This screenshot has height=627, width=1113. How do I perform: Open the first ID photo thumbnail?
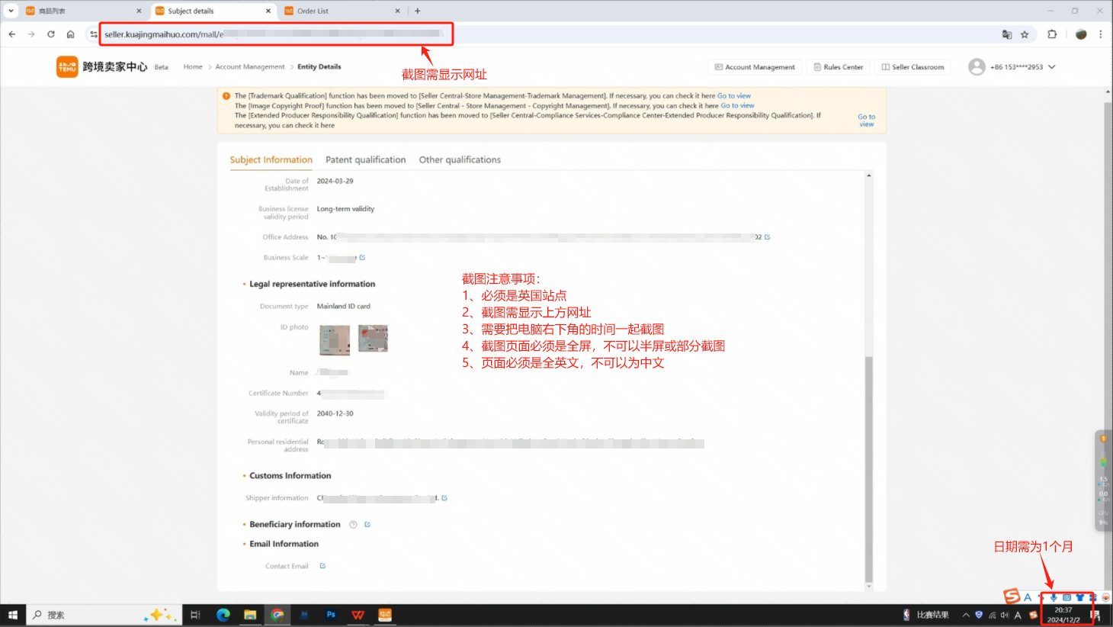click(x=334, y=339)
